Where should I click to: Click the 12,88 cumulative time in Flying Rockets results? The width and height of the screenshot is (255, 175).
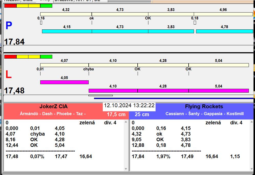(x=138, y=145)
